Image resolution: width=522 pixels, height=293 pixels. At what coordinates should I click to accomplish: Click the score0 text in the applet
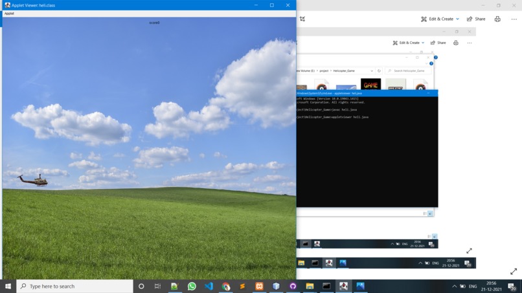(154, 23)
